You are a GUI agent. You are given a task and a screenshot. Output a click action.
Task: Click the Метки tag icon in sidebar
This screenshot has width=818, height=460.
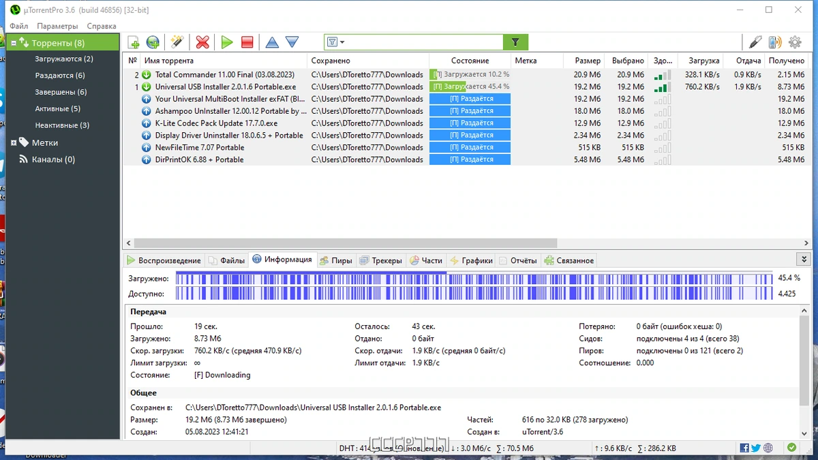pyautogui.click(x=24, y=142)
